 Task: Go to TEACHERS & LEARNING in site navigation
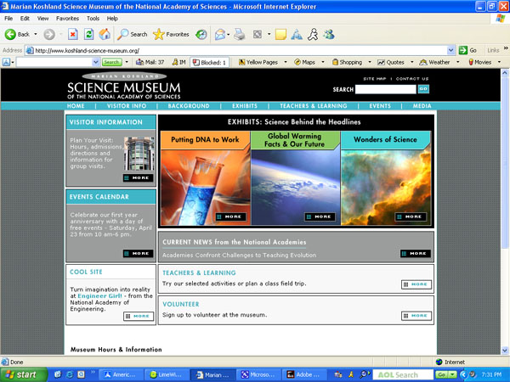point(314,106)
